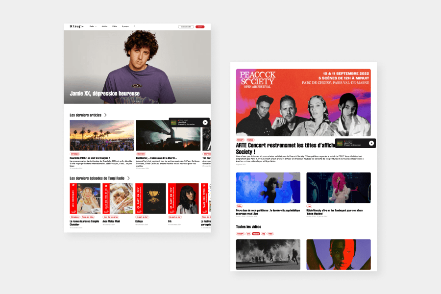This screenshot has width=441, height=294.
Task: Click album cover in right page mini player
Action: (340, 143)
